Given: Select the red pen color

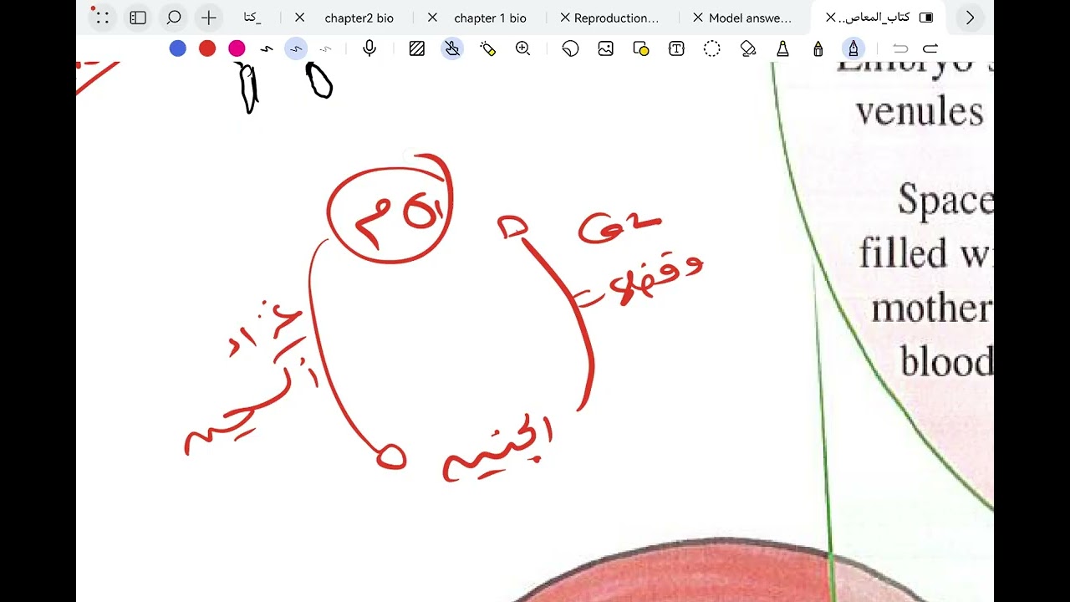Looking at the screenshot, I should [207, 48].
